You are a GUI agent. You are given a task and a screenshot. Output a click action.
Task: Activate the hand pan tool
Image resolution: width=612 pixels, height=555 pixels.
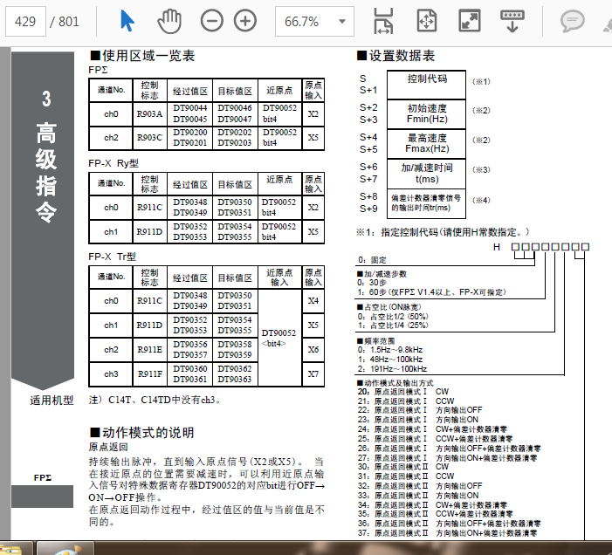coord(169,21)
